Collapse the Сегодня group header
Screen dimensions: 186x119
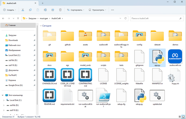click(41, 26)
